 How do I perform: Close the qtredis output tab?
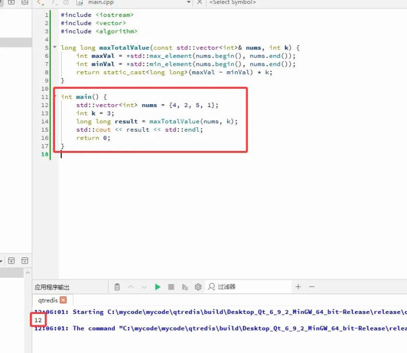(x=63, y=300)
